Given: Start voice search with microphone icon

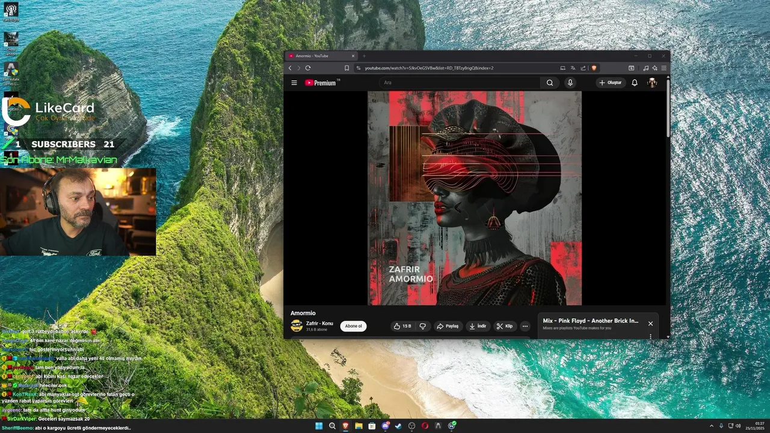Looking at the screenshot, I should (x=570, y=82).
